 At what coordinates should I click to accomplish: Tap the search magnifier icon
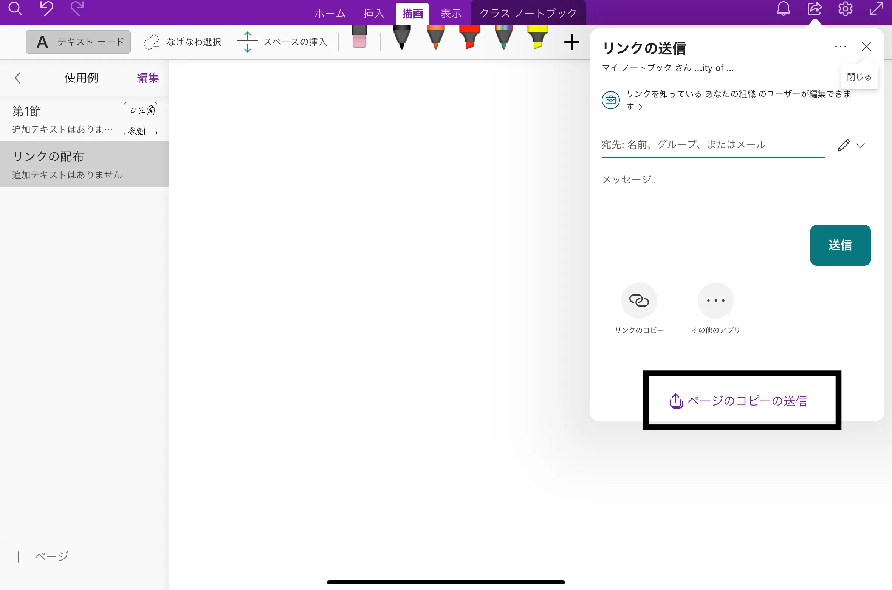[15, 9]
